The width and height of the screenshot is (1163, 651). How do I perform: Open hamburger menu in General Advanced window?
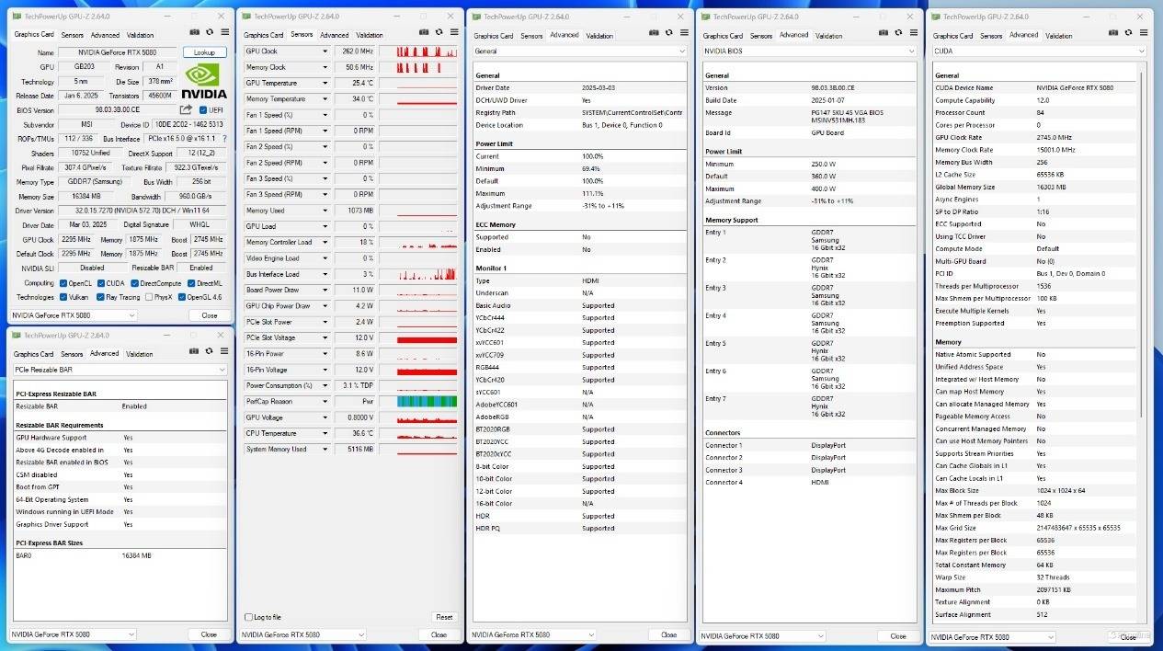click(x=682, y=33)
